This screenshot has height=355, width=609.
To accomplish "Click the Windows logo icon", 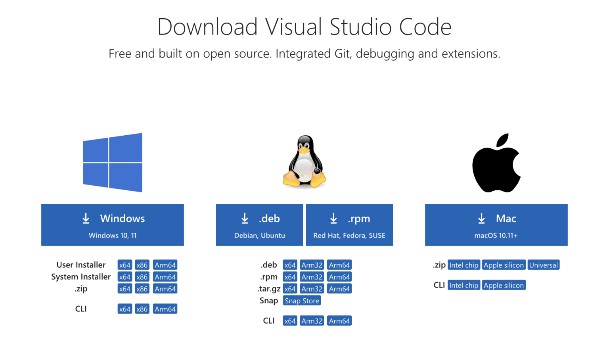I will coord(112,163).
